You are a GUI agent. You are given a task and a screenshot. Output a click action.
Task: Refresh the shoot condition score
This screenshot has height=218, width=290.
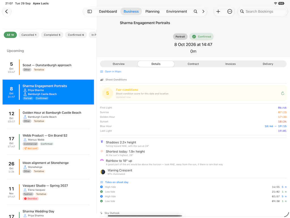(282, 93)
